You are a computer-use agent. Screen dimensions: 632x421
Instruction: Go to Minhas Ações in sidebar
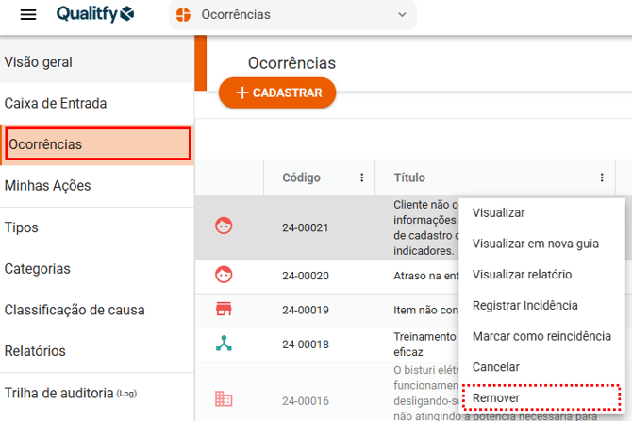pos(48,186)
